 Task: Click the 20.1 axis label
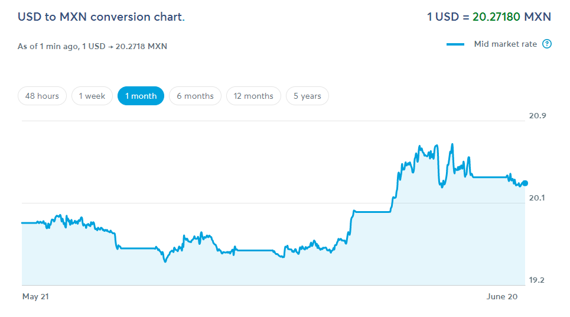537,198
